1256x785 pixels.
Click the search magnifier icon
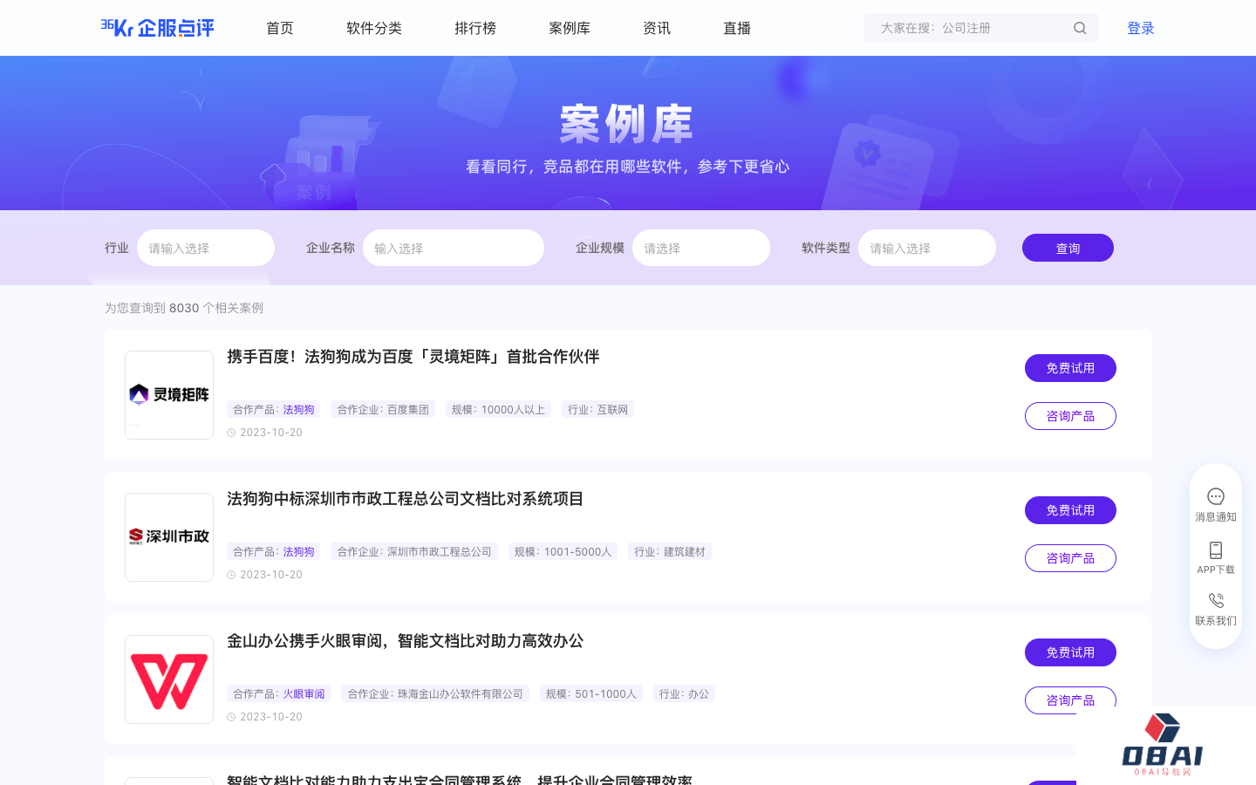click(1080, 28)
